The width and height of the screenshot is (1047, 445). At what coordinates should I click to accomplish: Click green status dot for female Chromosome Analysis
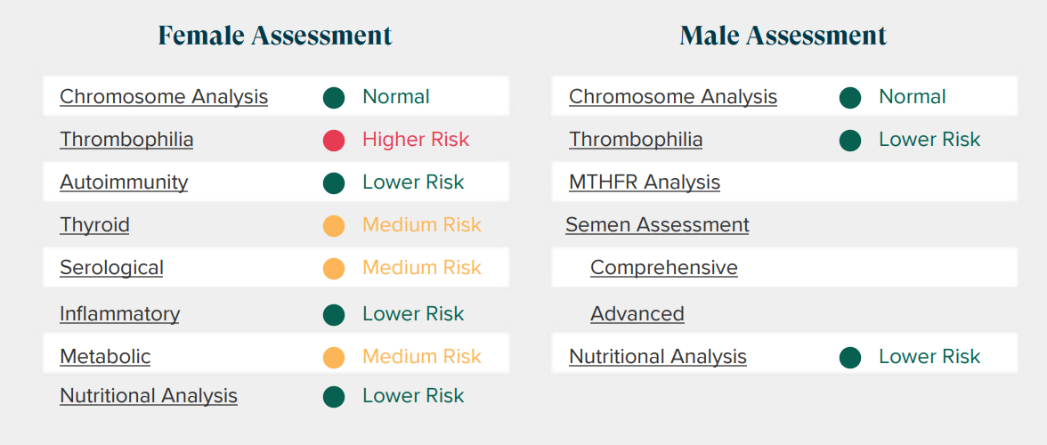pyautogui.click(x=334, y=97)
